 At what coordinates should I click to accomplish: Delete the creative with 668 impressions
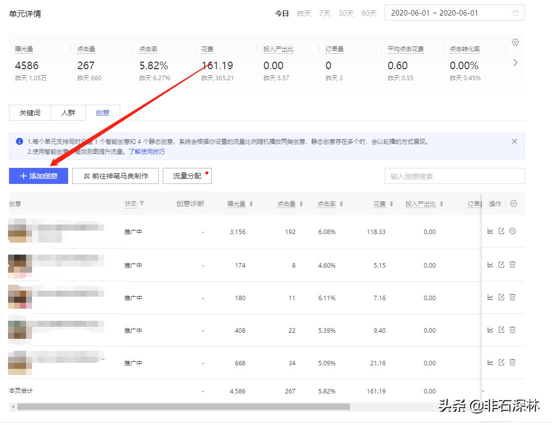[x=512, y=362]
